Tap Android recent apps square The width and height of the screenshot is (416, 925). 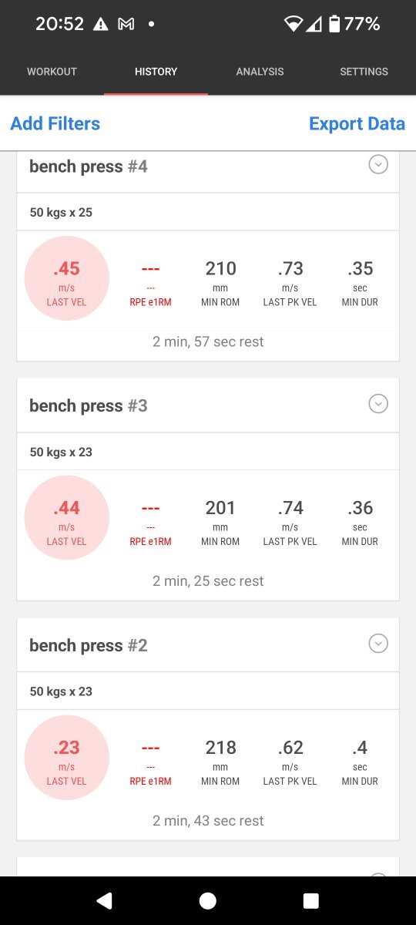pyautogui.click(x=311, y=900)
